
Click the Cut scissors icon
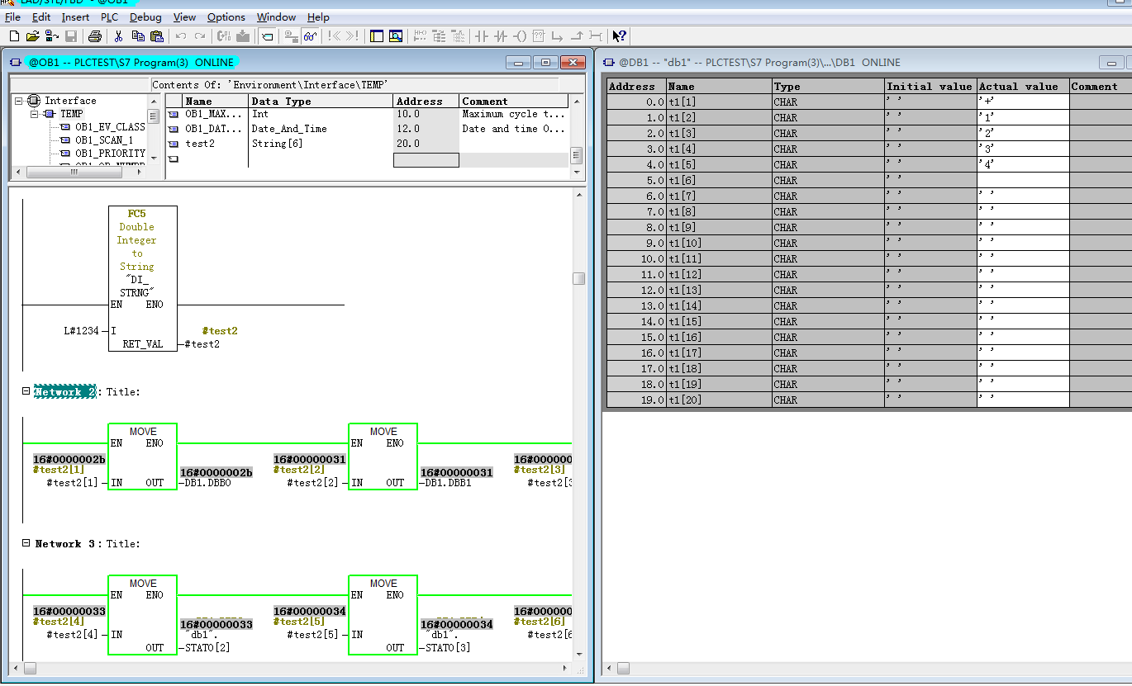118,36
